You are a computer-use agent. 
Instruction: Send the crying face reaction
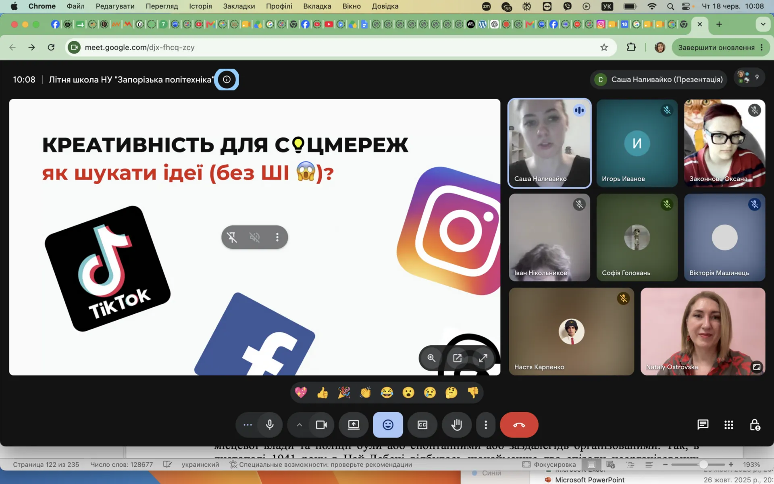[x=430, y=392]
